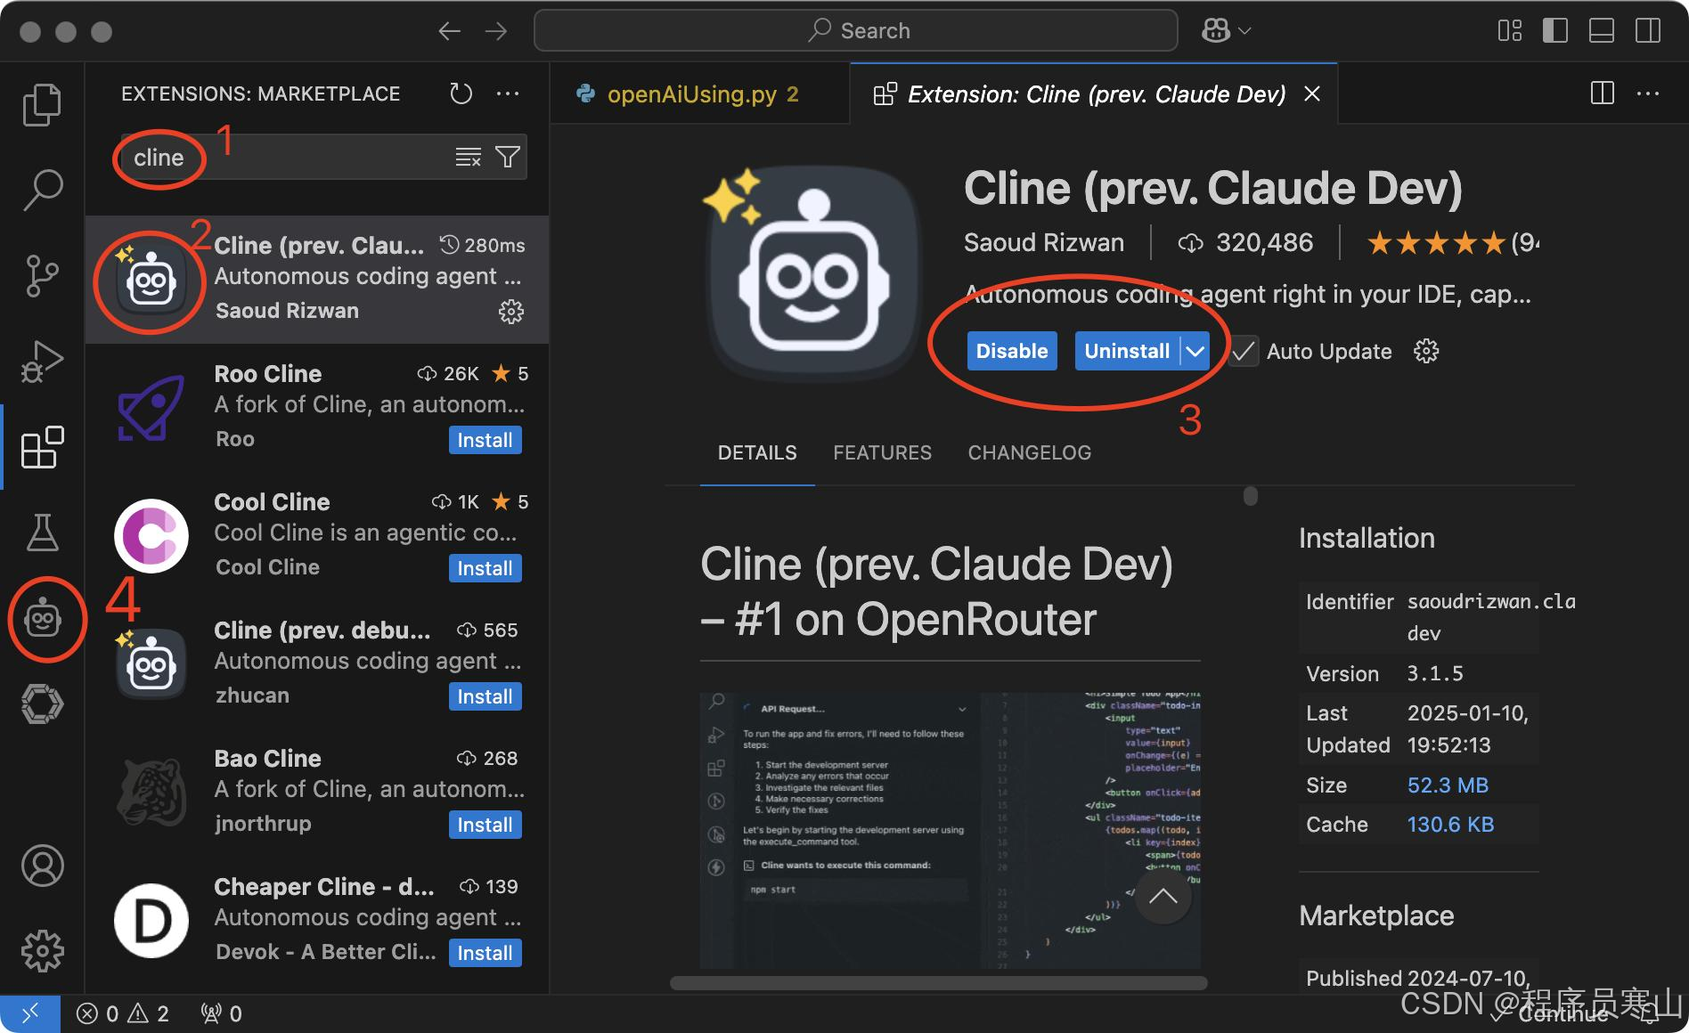
Task: Open the hexagon icon below the Cline icon
Action: coord(42,704)
